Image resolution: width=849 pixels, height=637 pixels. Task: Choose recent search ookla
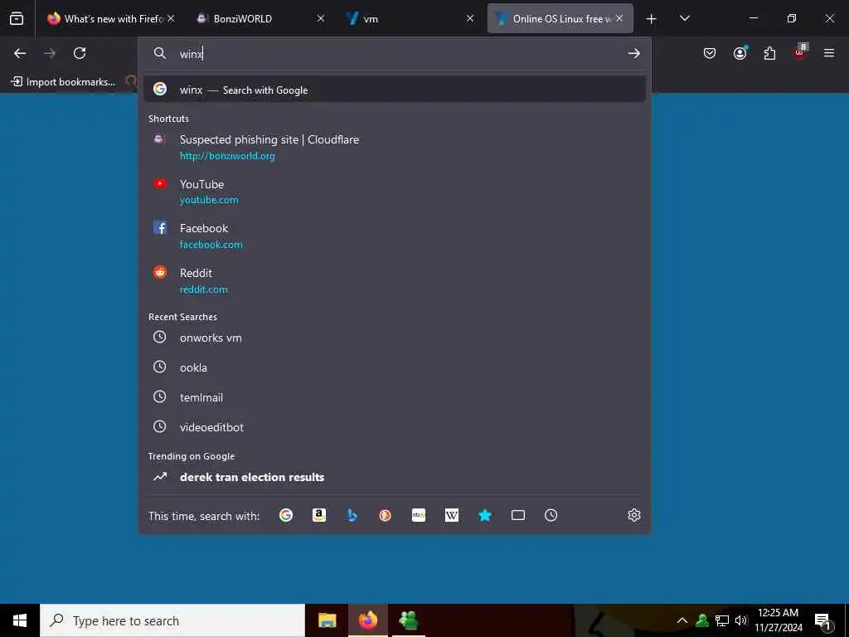point(395,367)
